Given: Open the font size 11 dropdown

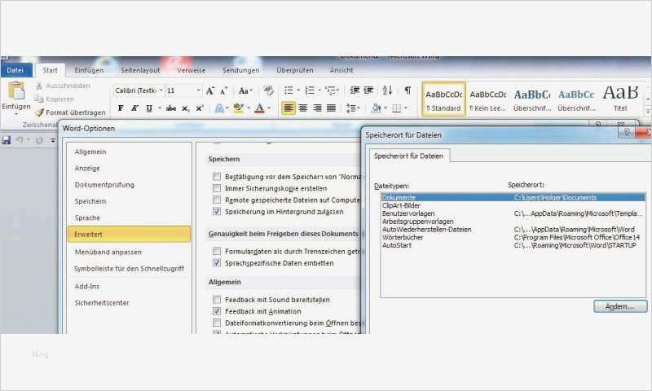Looking at the screenshot, I should (198, 90).
